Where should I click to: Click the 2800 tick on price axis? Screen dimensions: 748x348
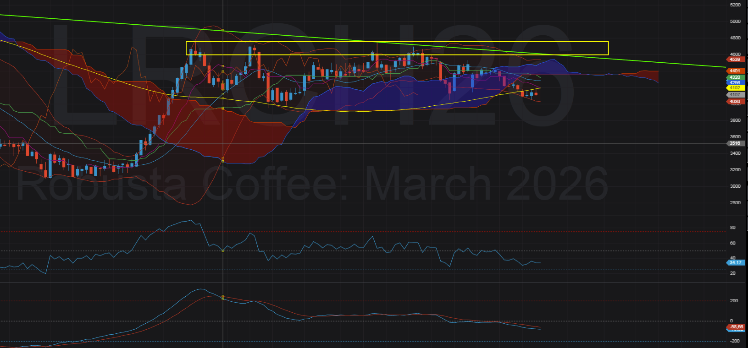click(x=735, y=202)
